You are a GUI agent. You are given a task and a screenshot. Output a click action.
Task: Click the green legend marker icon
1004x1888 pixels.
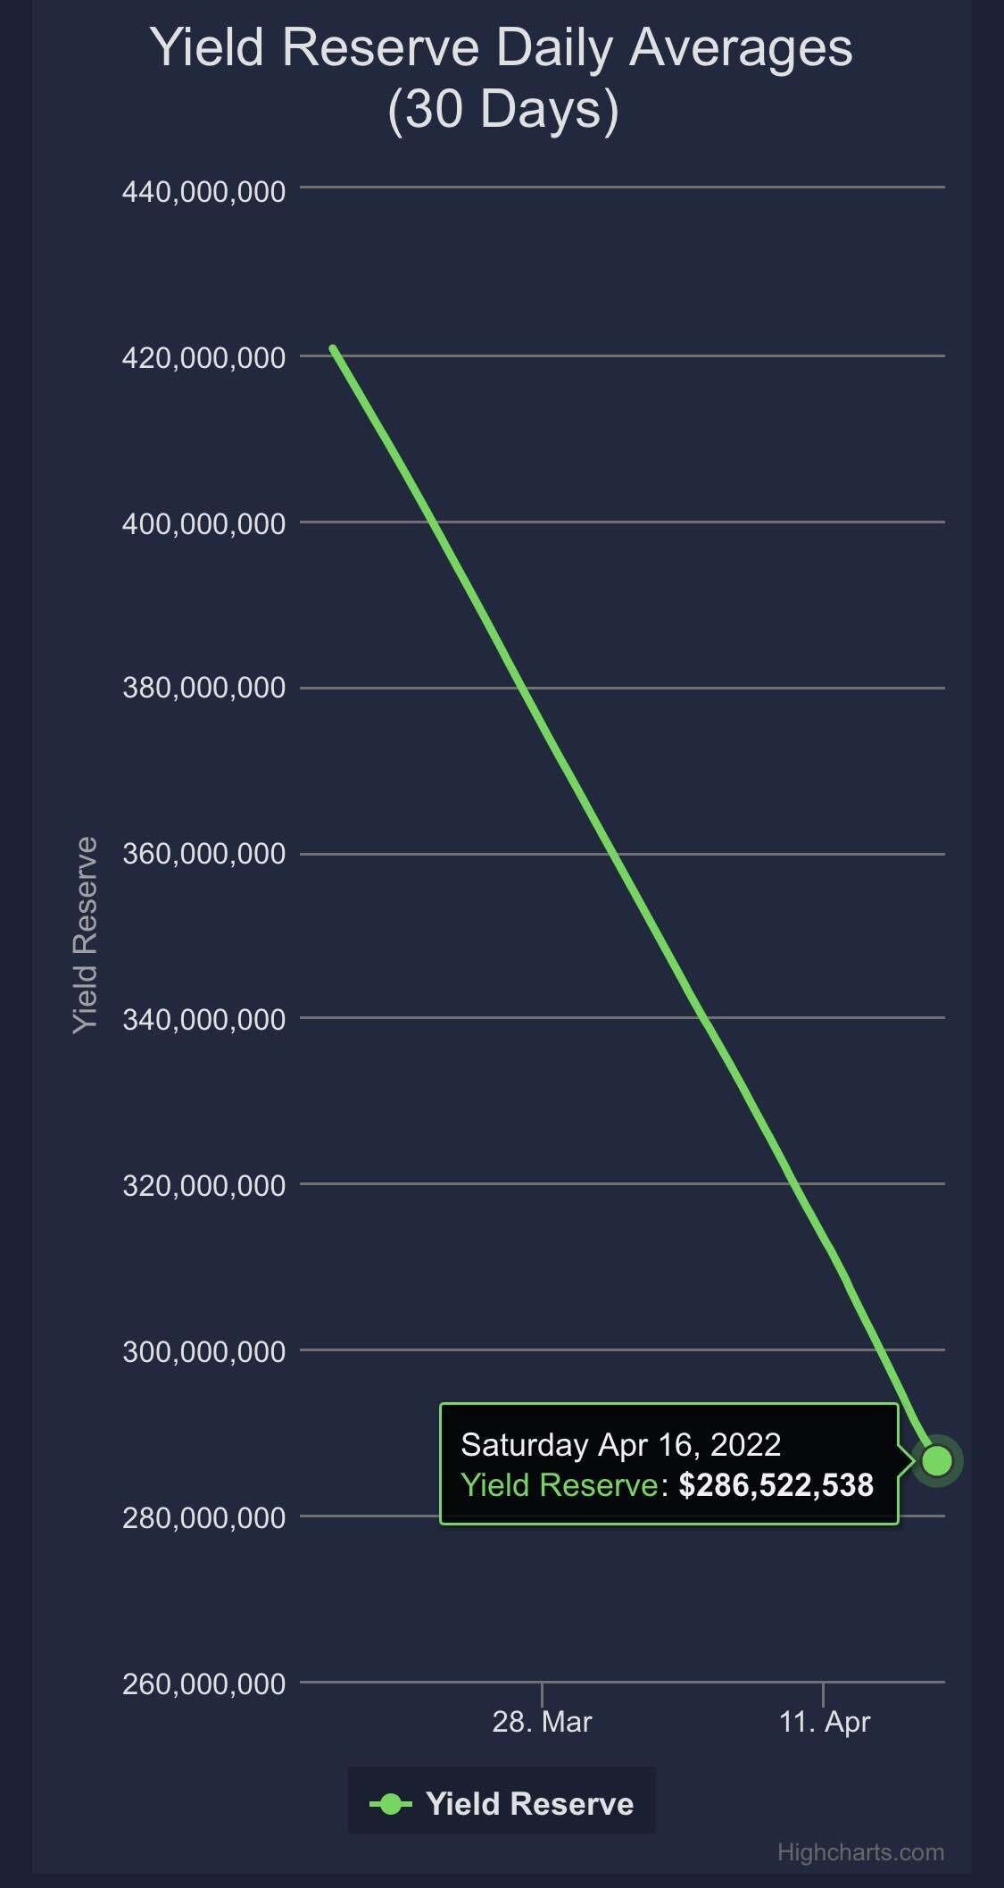point(390,1804)
